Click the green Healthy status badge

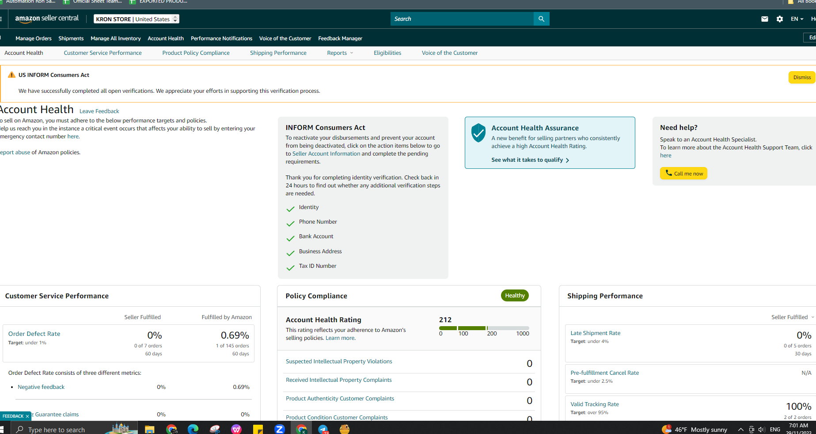pyautogui.click(x=515, y=296)
